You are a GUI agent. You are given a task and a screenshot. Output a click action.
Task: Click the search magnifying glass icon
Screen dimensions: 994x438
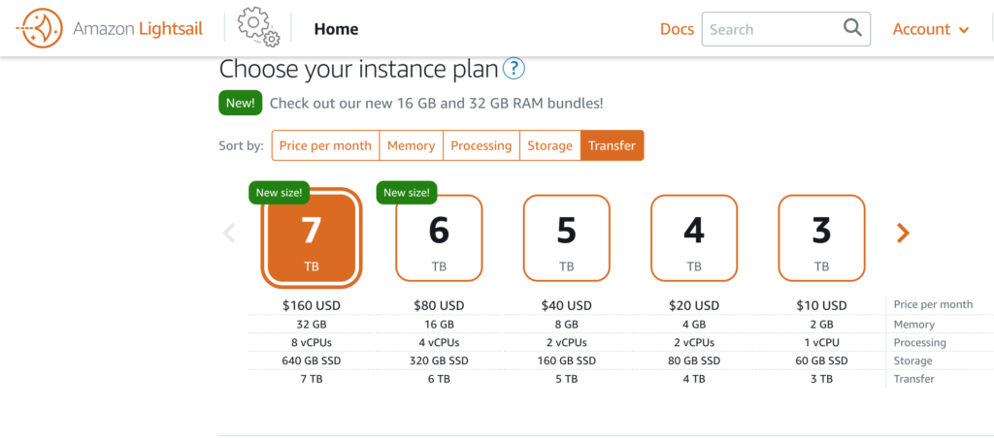click(x=852, y=28)
